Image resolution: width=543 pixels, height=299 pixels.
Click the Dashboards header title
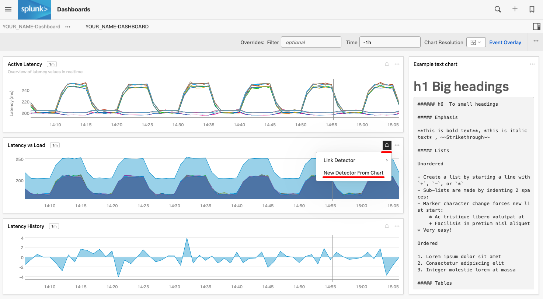[x=74, y=10]
